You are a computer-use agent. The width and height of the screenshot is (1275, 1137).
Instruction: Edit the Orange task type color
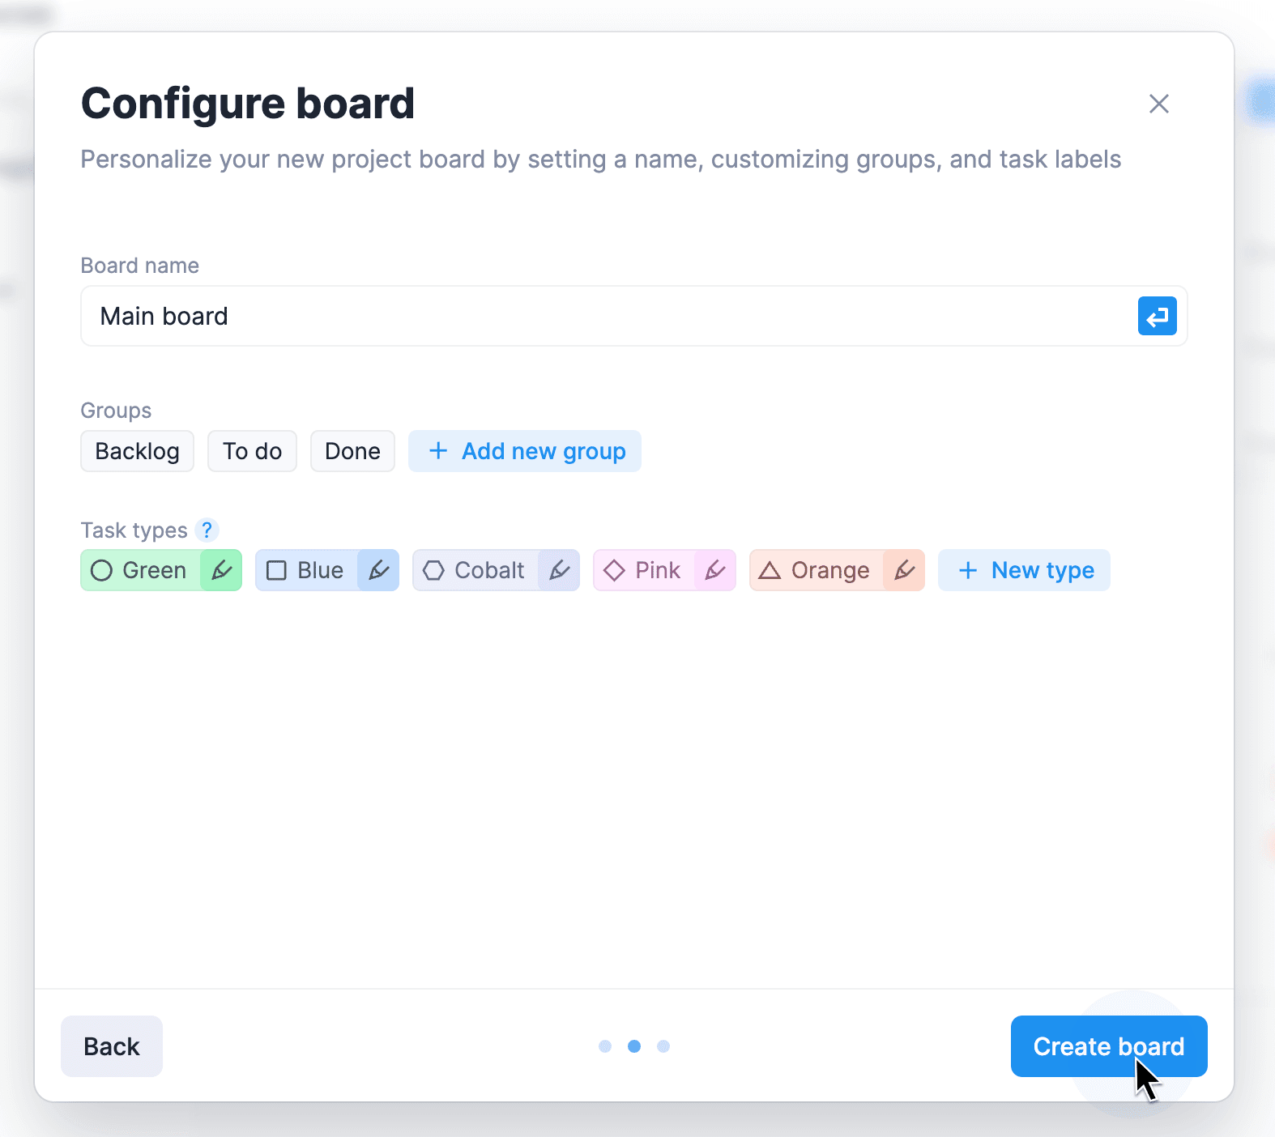tap(904, 570)
